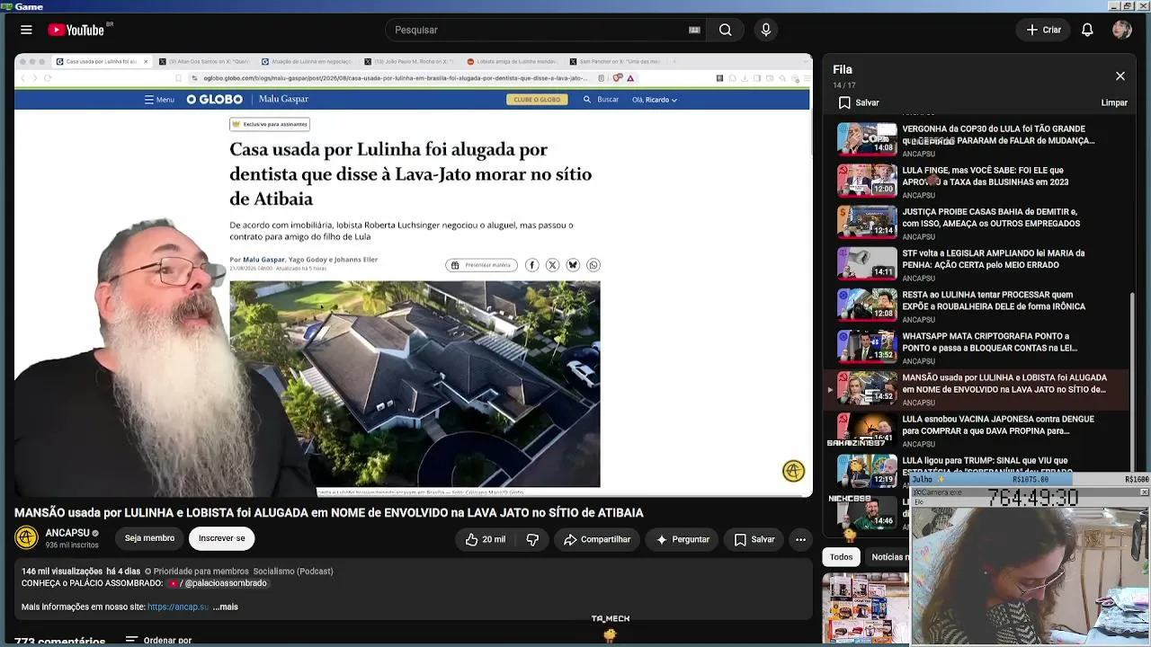Select queue title 'JUSTIÇA PROÍBE CASAS BAHIA'
This screenshot has width=1151, height=647.
click(991, 217)
